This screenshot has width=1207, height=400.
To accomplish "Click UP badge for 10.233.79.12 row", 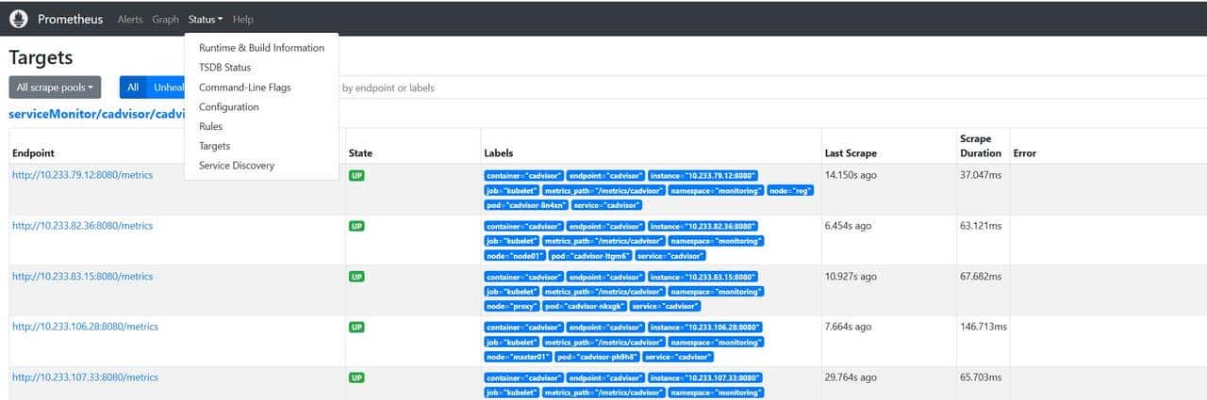I will pos(356,176).
